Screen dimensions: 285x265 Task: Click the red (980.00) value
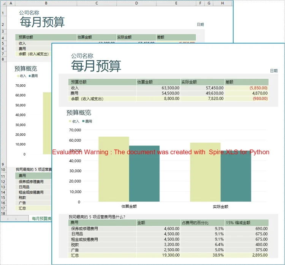click(x=260, y=98)
